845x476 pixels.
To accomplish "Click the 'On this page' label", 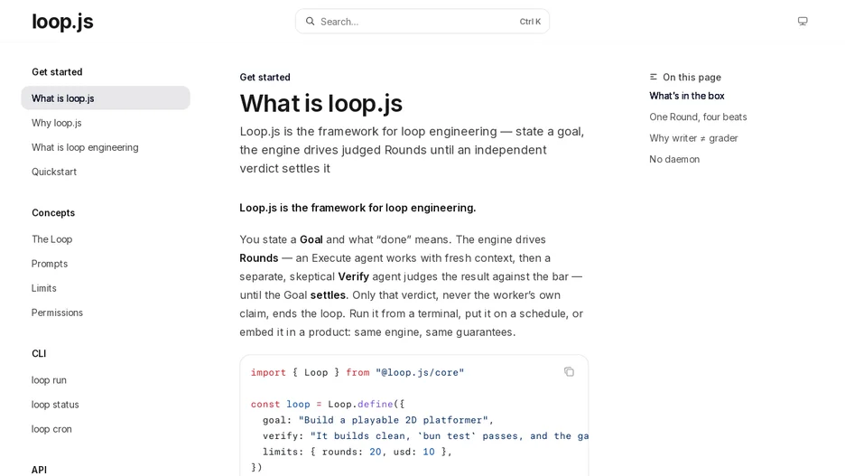I will 692,77.
